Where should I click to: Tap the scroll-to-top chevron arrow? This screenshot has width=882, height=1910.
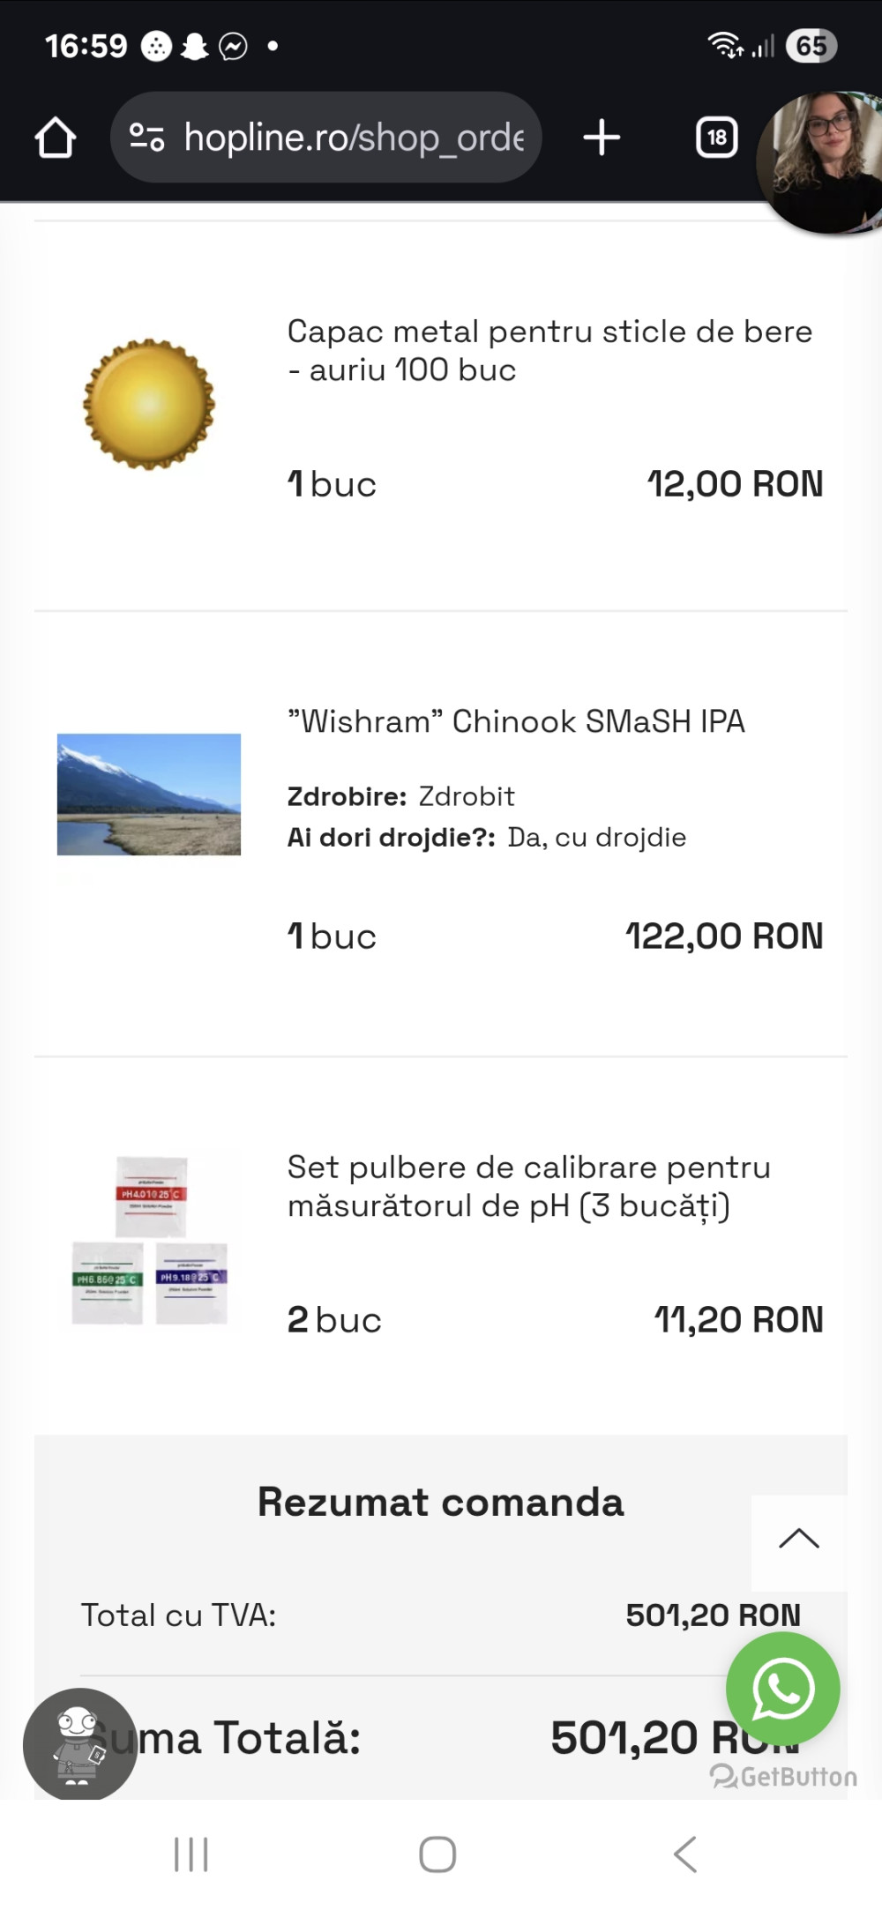tap(799, 1540)
